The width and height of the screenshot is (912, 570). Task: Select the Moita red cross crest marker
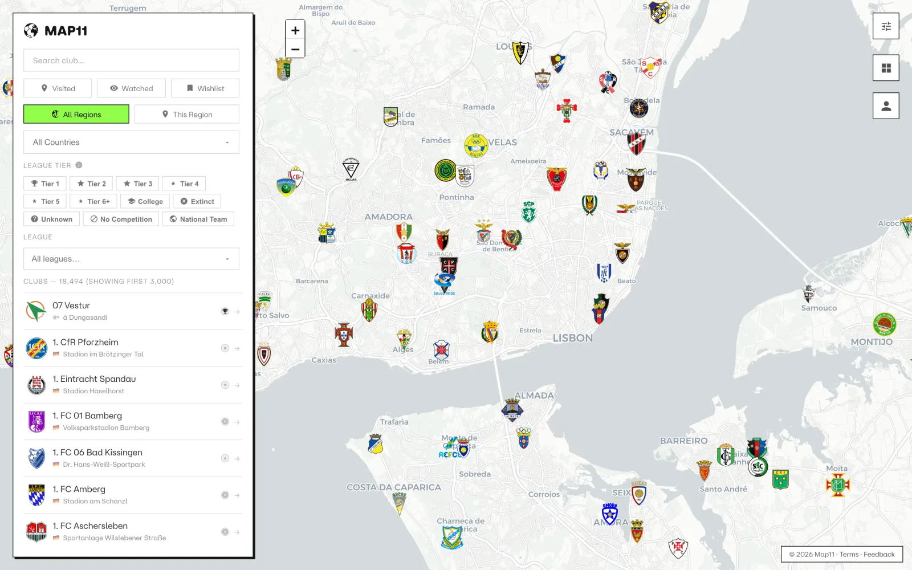[x=837, y=485]
